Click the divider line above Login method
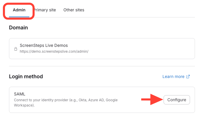Screen dimensions: 206x119 pyautogui.click(x=102, y=66)
